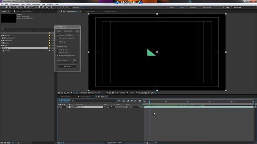Screen dimensions: 257x144
Task: Hide the timeline layer via eye icon
Action: pyautogui.click(x=59, y=107)
